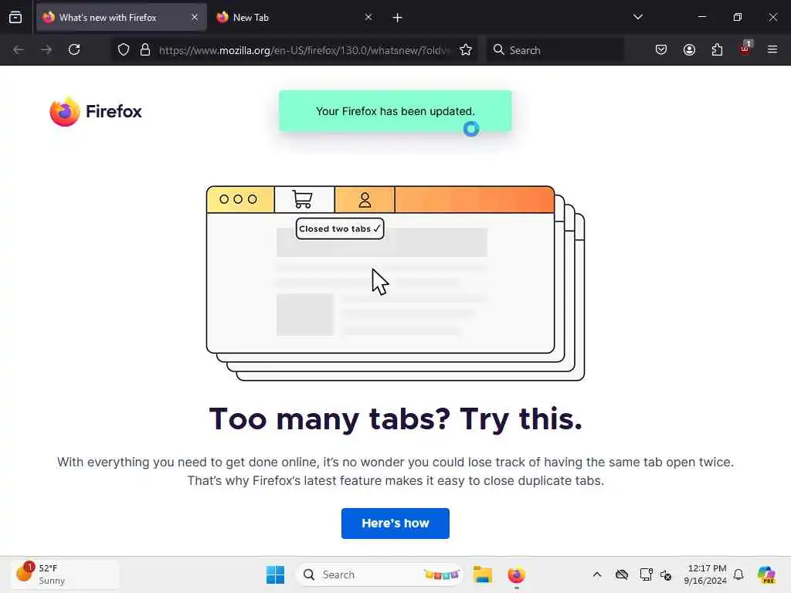Click the Windows taskbar Search box
791x593 pixels.
point(379,574)
